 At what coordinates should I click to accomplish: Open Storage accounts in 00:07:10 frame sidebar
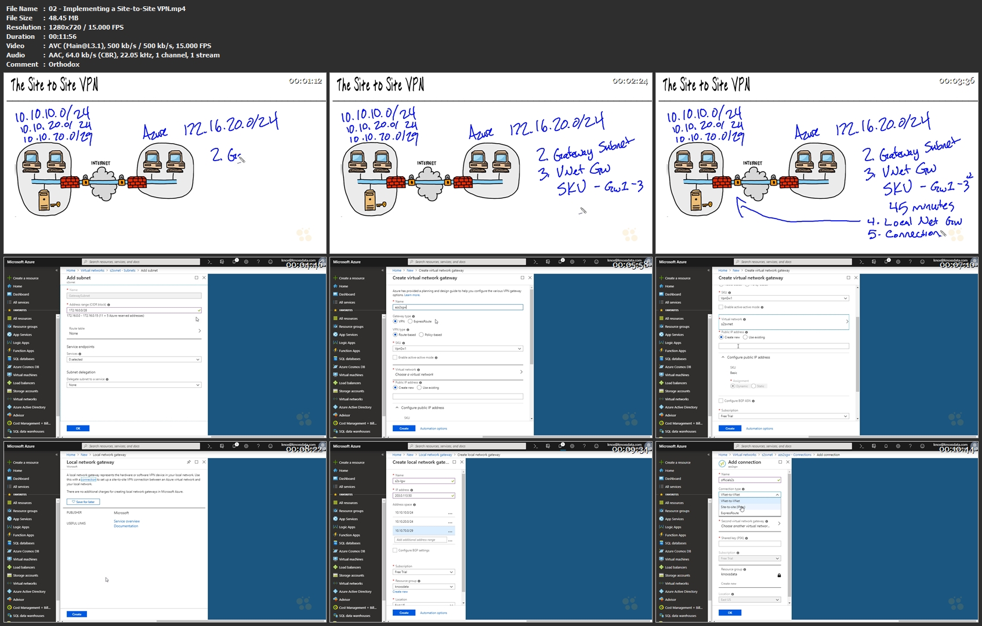pos(674,391)
